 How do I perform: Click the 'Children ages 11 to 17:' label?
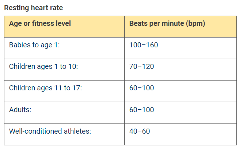[x=45, y=88]
